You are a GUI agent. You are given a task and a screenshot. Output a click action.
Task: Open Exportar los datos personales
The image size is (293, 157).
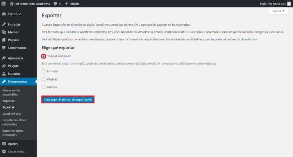(x=14, y=122)
